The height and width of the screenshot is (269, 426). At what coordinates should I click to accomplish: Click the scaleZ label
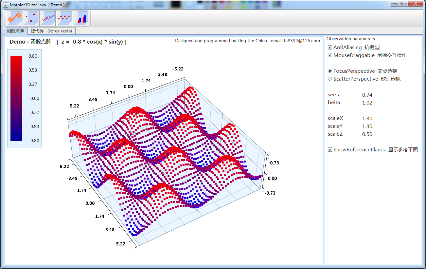tap(335, 134)
